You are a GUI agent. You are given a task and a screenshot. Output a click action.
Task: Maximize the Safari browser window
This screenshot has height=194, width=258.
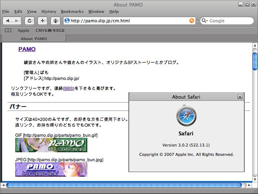pyautogui.click(x=247, y=4)
